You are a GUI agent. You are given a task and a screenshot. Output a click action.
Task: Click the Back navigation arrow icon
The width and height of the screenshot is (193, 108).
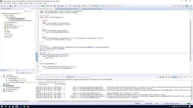click(119, 6)
